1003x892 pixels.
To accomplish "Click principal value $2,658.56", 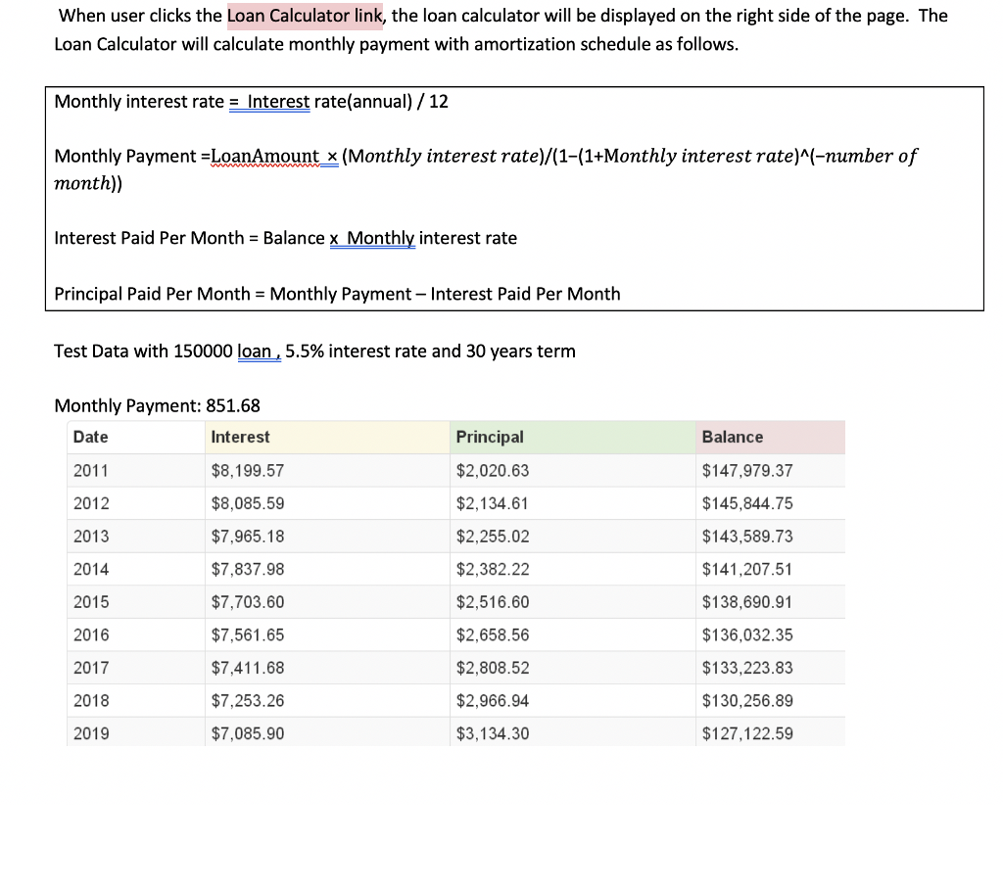I will coord(493,635).
